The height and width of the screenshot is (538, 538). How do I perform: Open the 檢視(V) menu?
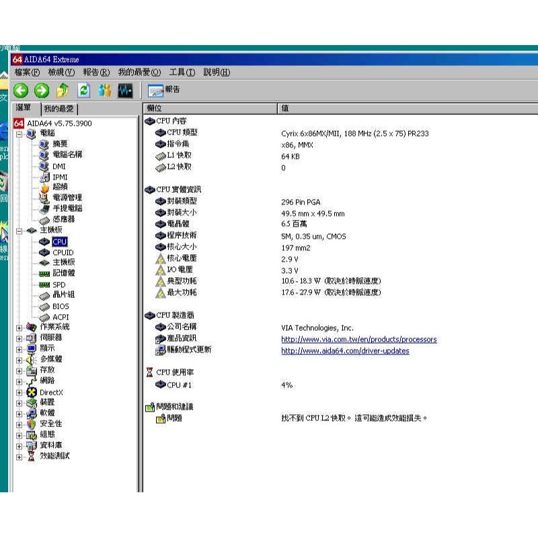(61, 72)
